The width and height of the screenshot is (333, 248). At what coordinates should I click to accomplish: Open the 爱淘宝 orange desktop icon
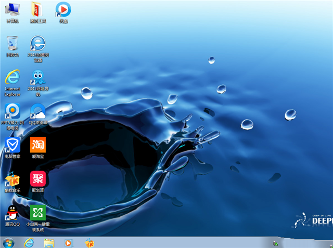point(37,145)
